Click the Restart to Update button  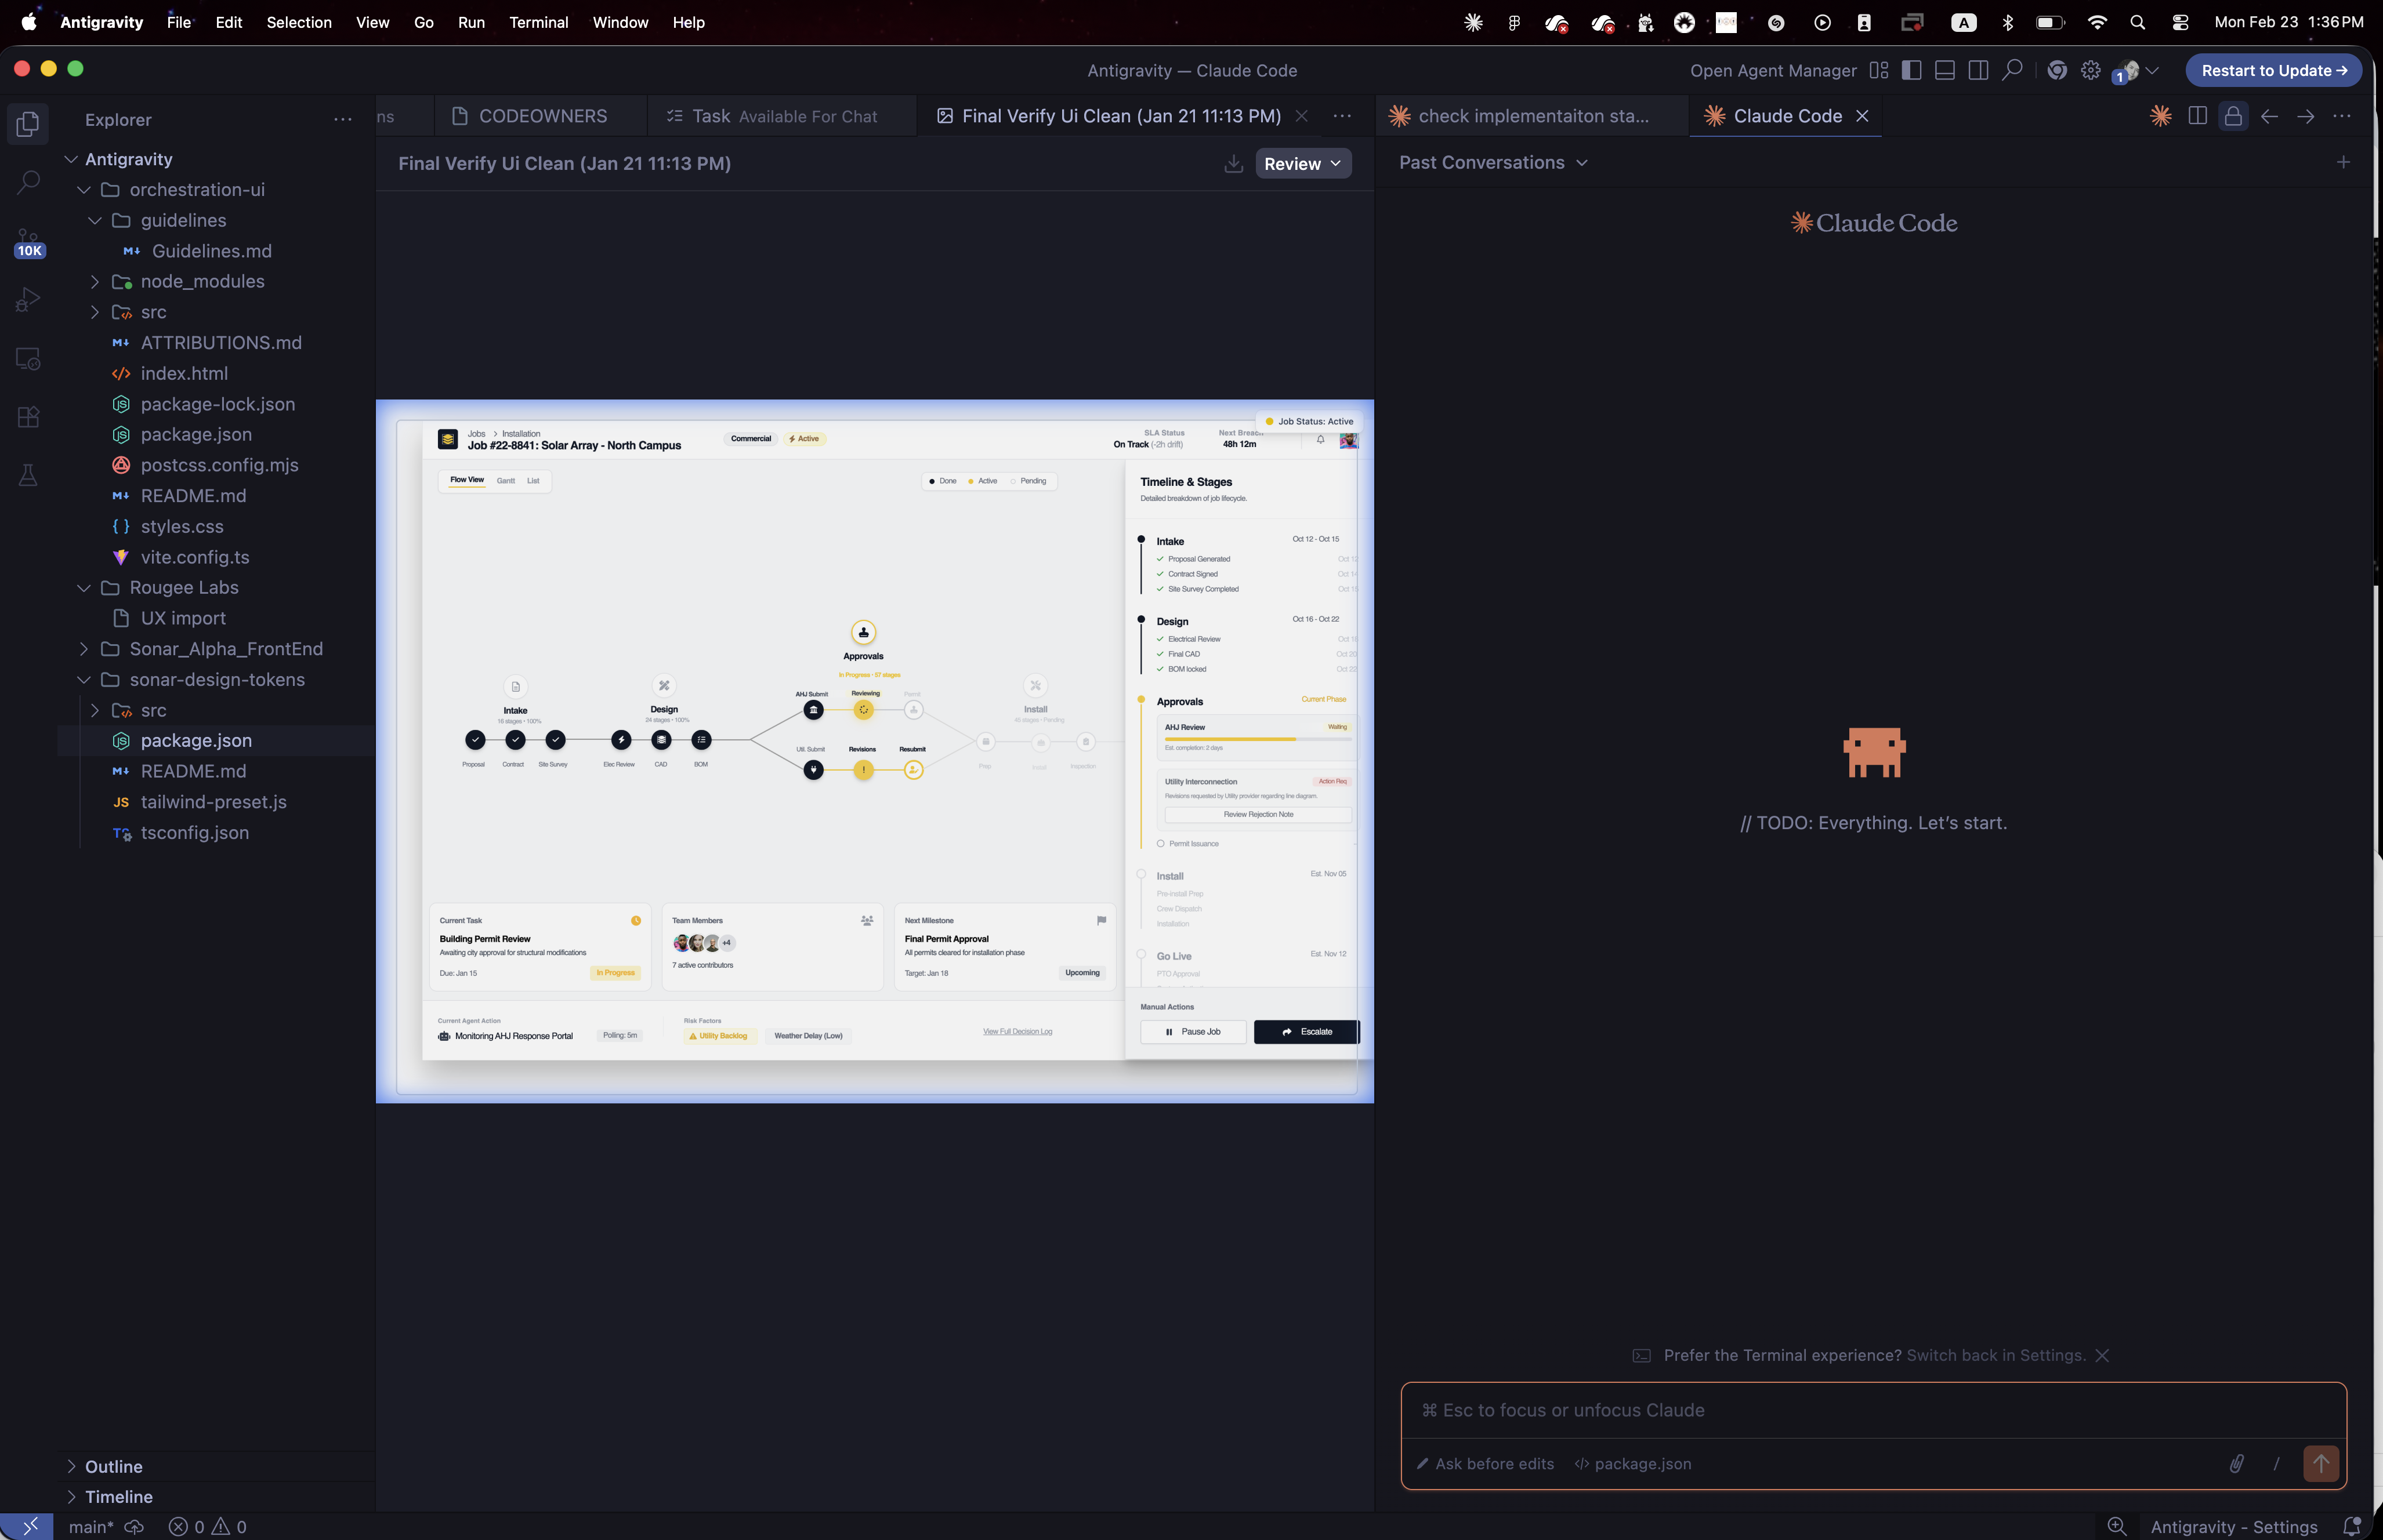point(2272,70)
